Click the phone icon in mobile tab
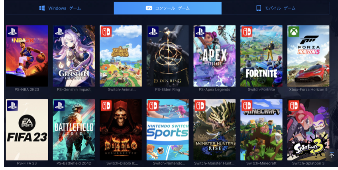 258,8
